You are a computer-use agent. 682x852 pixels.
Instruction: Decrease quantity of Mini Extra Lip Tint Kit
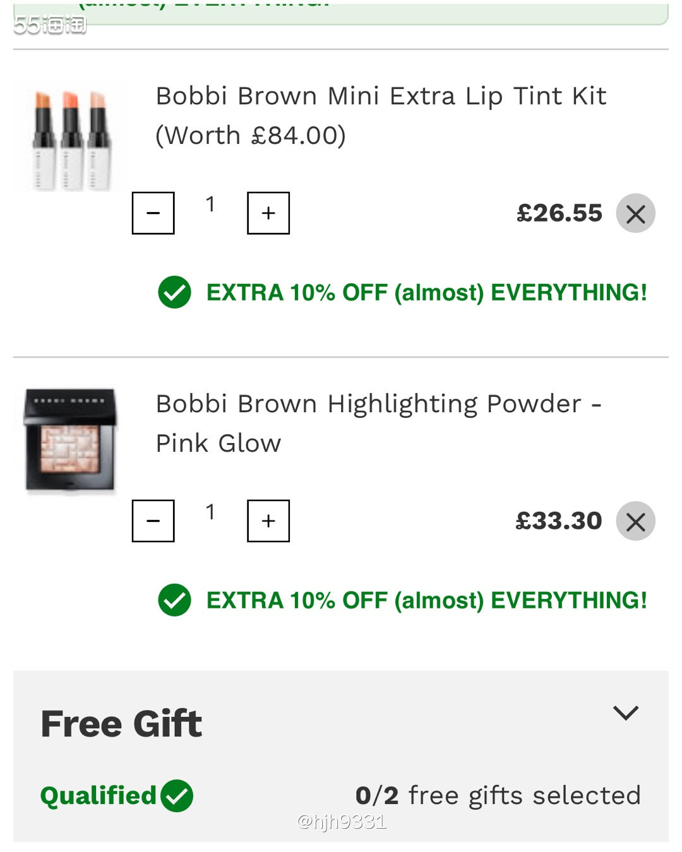pyautogui.click(x=153, y=213)
